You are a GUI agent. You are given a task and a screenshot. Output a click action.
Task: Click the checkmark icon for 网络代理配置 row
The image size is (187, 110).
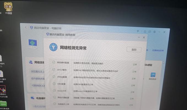click(55, 97)
